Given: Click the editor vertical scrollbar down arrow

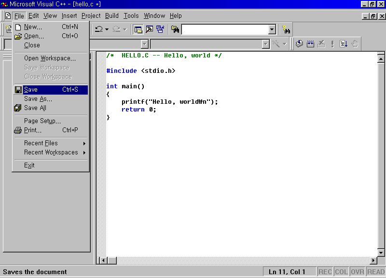Looking at the screenshot, I should (381, 252).
